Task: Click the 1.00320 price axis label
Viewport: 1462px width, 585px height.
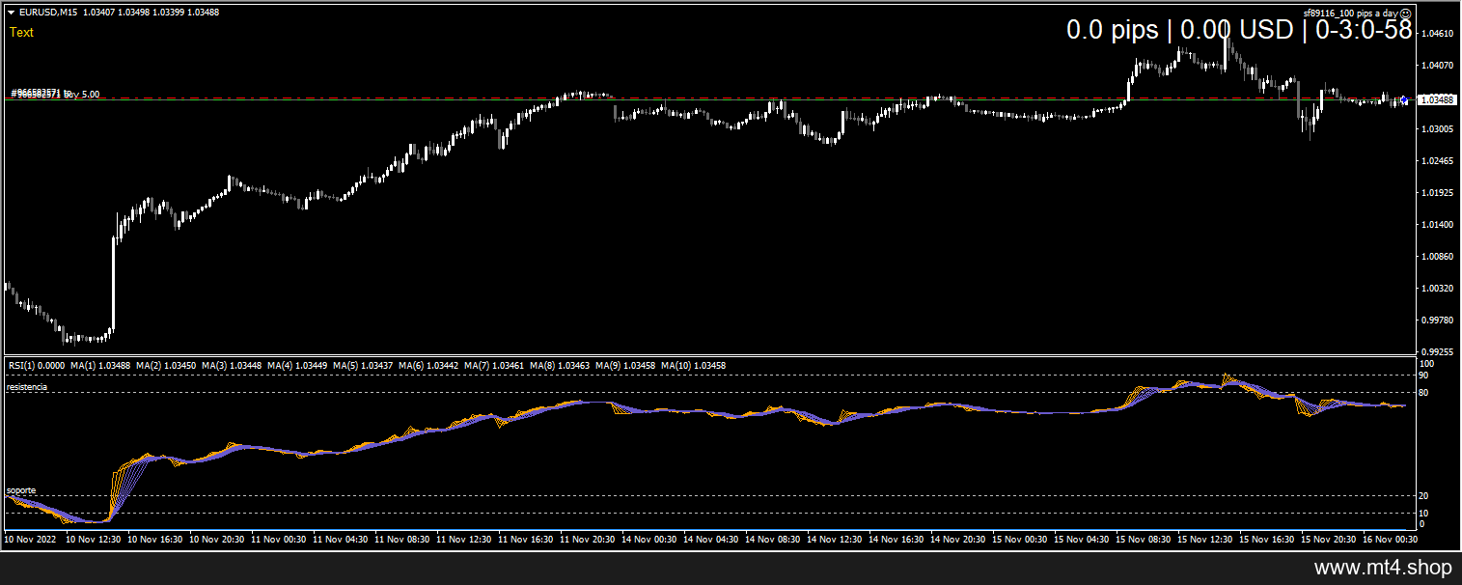Action: click(1438, 289)
